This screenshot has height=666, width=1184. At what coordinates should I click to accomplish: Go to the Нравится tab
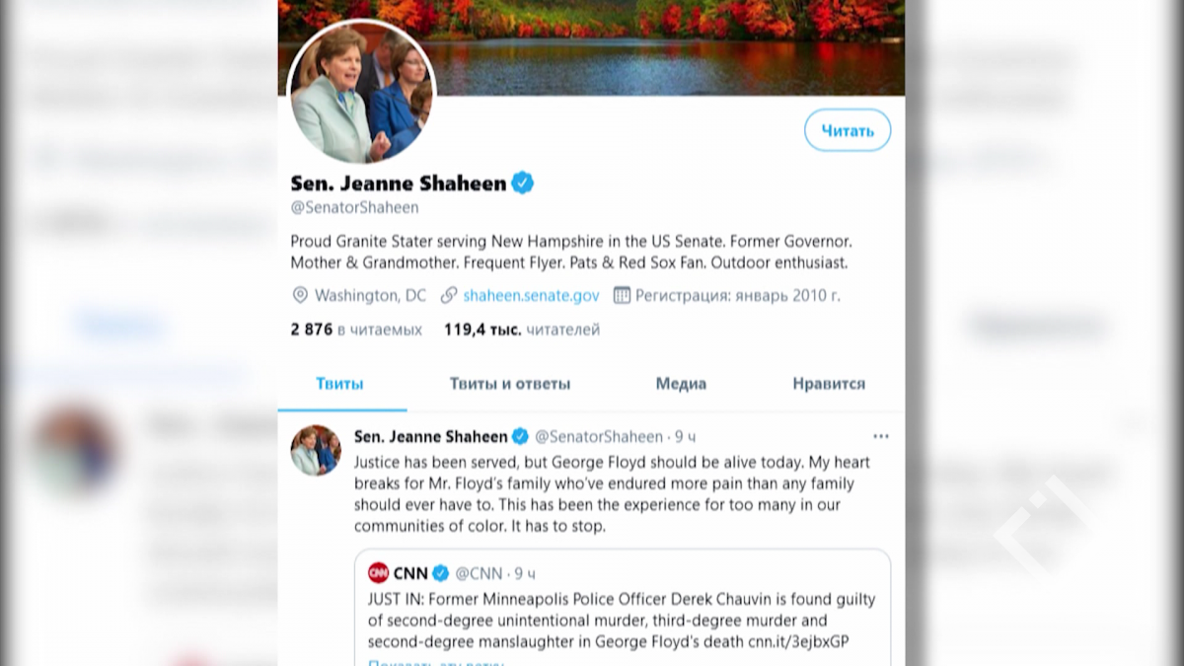coord(829,384)
